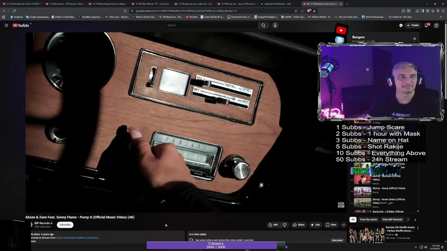Open Russian Girl Shuffle Dance video thumbnail
447x251 pixels.
[367, 235]
